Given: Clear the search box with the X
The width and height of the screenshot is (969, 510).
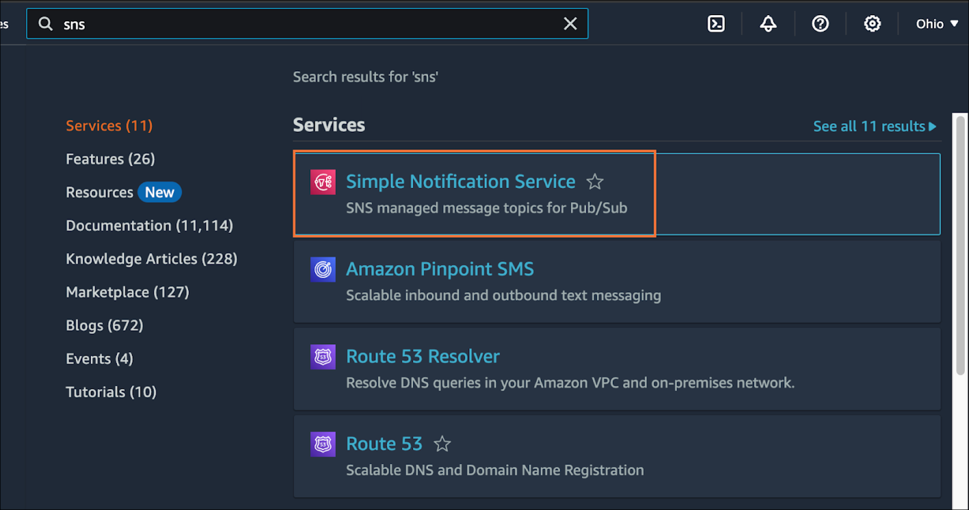Looking at the screenshot, I should (570, 24).
